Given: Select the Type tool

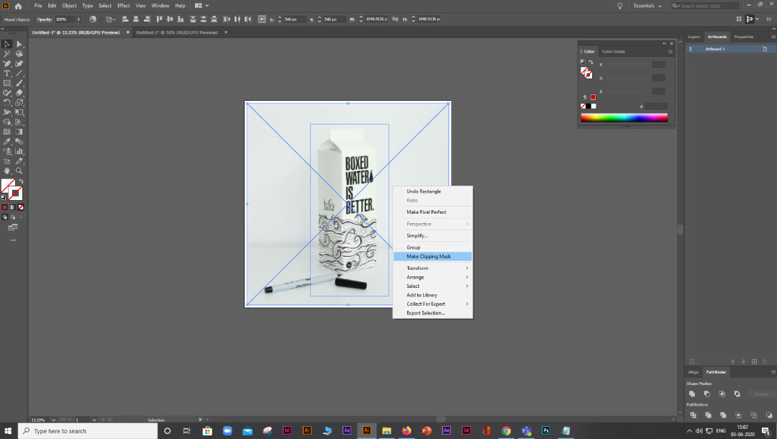Looking at the screenshot, I should click(x=7, y=73).
